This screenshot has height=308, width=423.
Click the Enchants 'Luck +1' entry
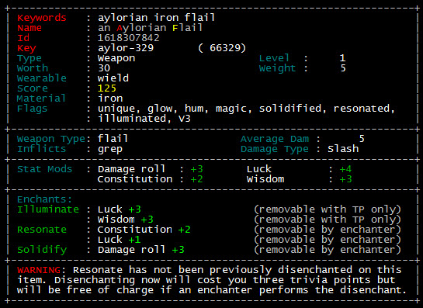point(119,240)
